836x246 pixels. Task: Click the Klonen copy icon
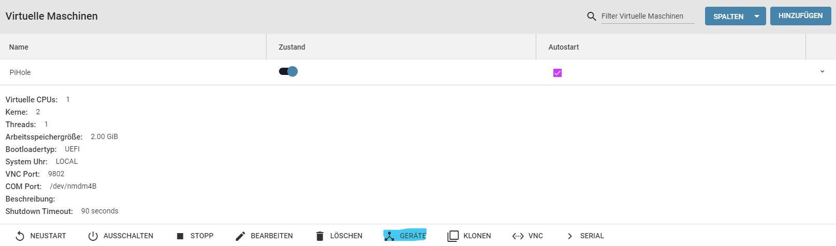pos(453,236)
